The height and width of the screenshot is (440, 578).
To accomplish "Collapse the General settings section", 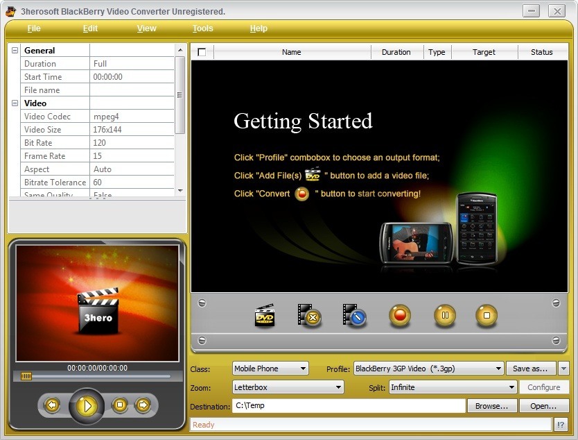I will [14, 50].
